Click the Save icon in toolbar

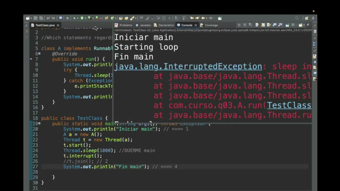(35, 18)
